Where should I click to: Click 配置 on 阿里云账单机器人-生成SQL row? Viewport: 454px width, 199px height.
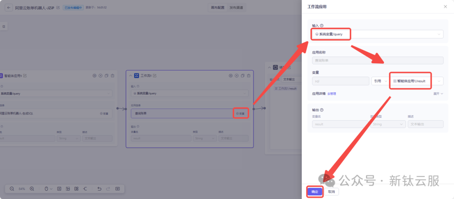click(x=104, y=114)
